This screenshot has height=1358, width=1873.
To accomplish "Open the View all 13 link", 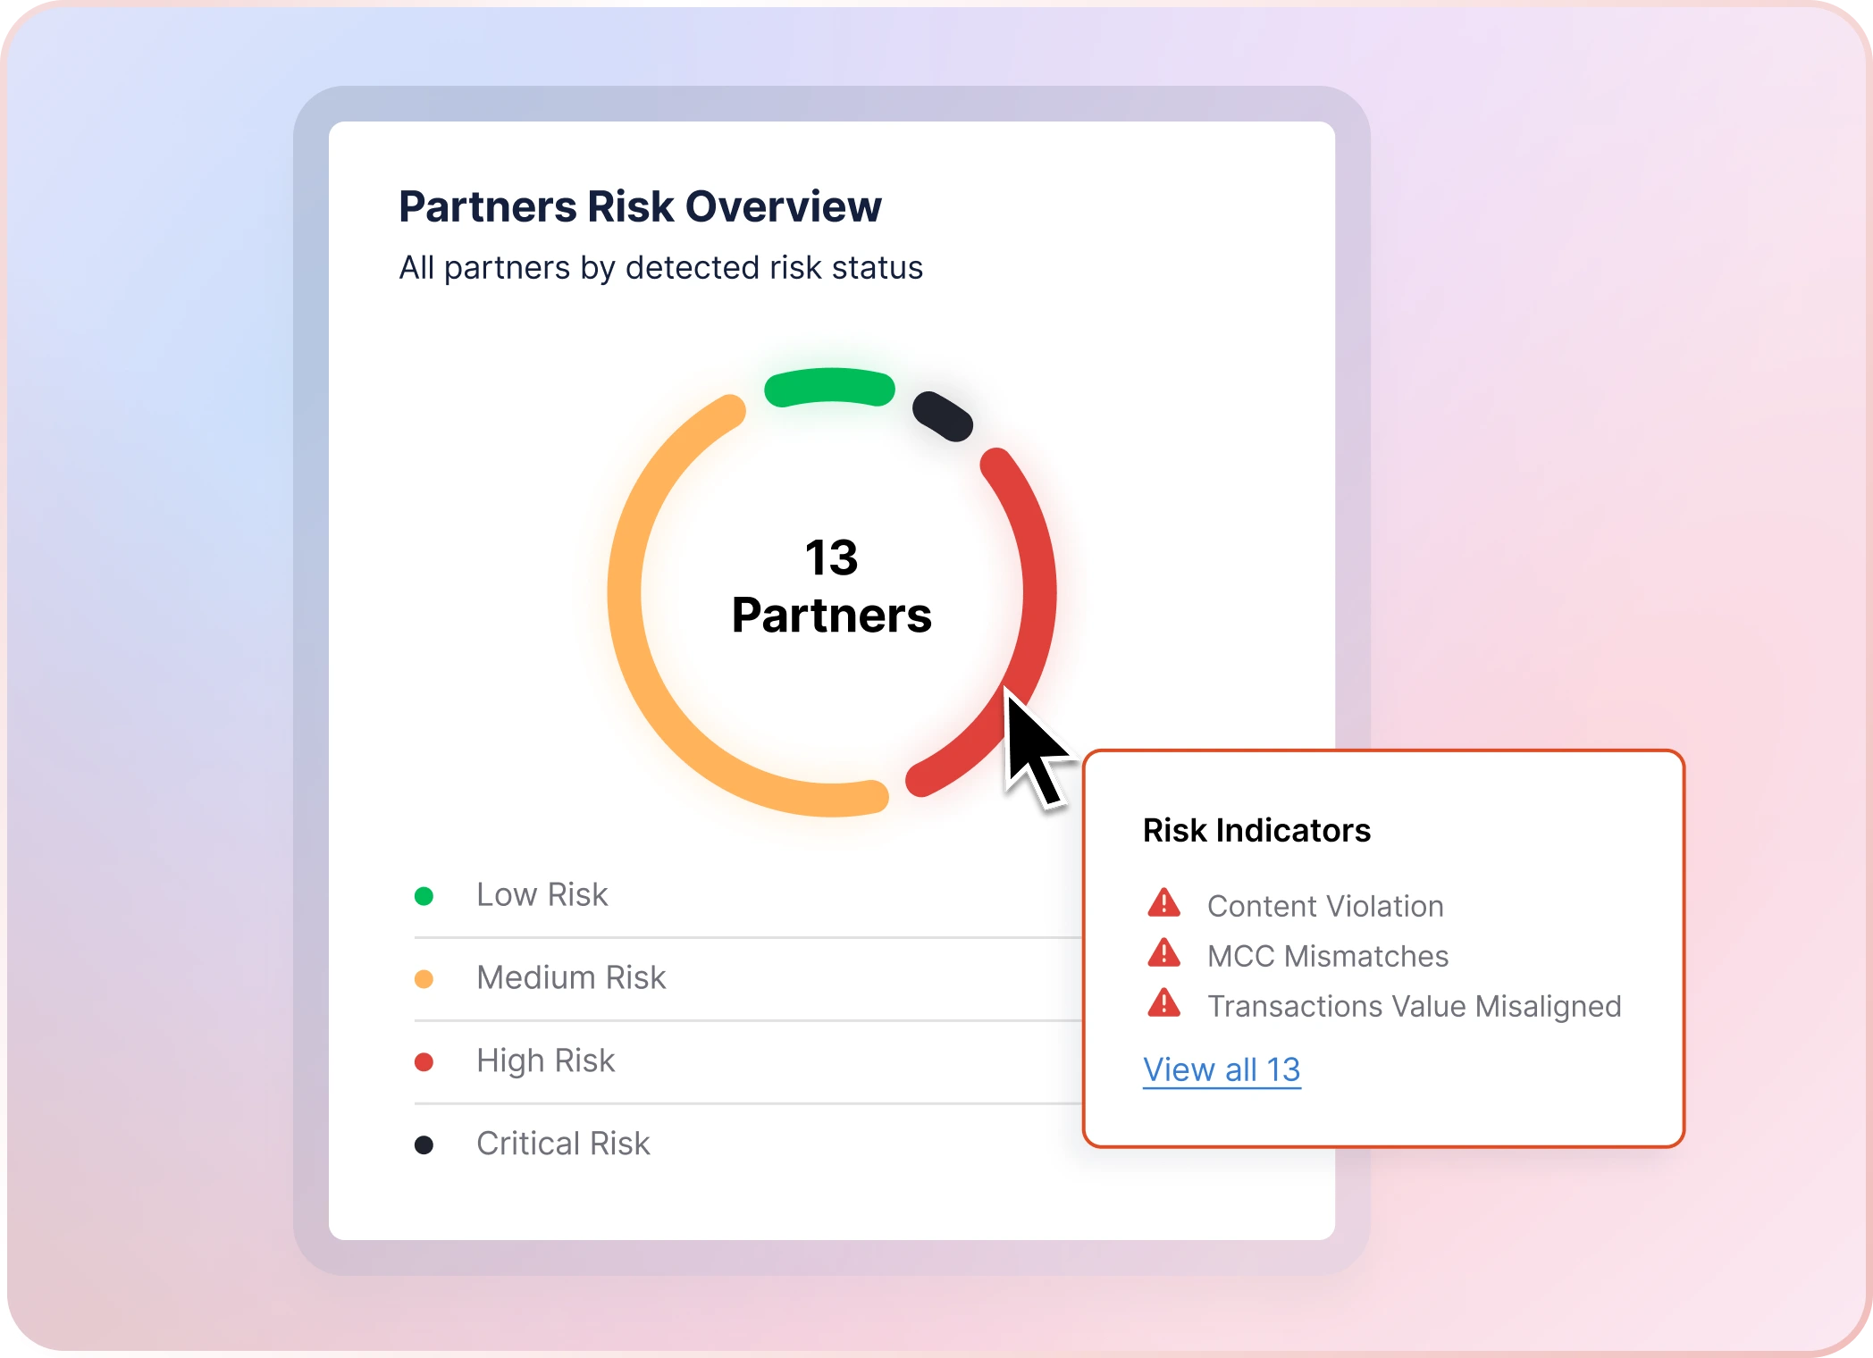I will tap(1221, 1069).
